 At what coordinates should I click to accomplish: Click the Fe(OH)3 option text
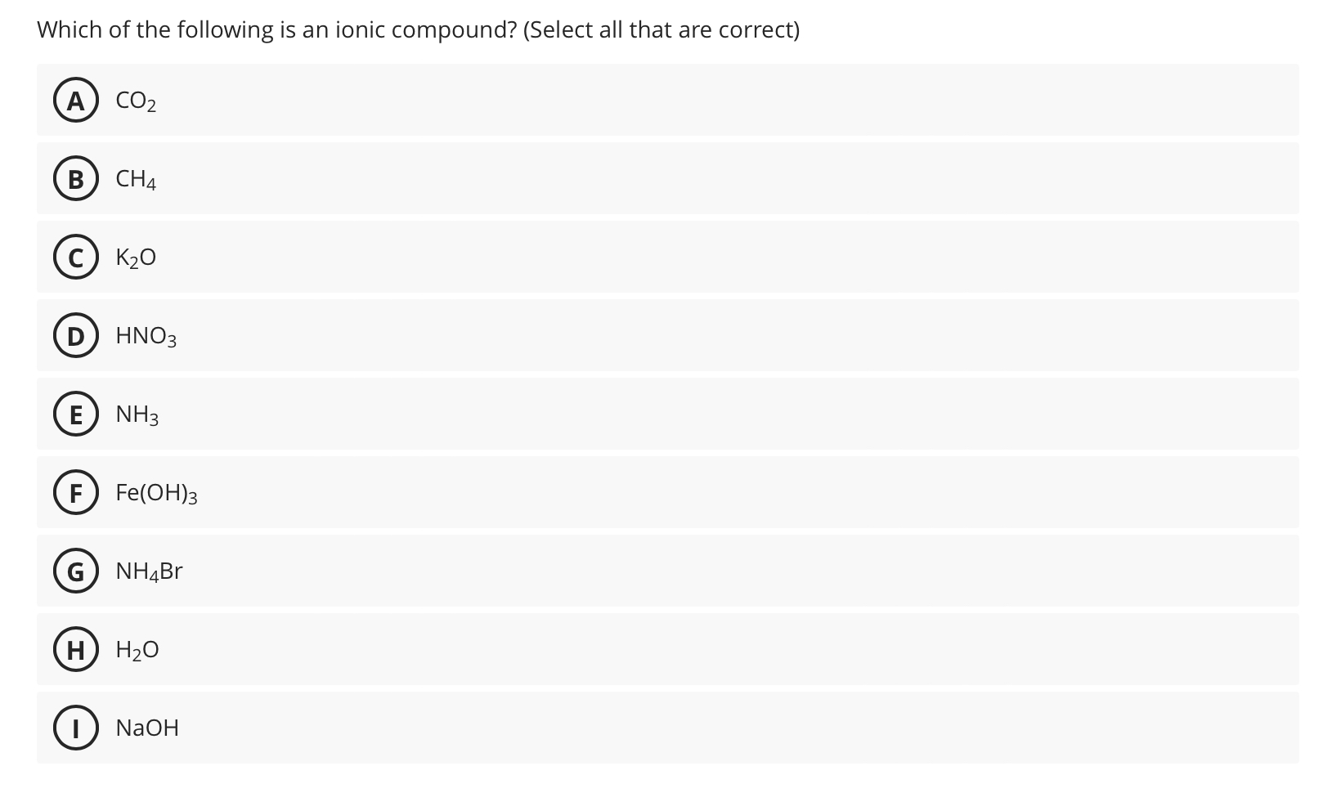(157, 494)
